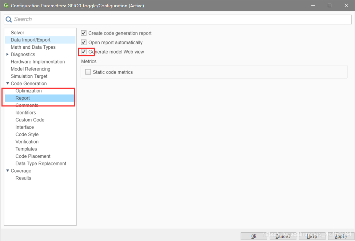Open Optimization under Code Generation
Screen dimensions: 355x241
[x=28, y=91]
